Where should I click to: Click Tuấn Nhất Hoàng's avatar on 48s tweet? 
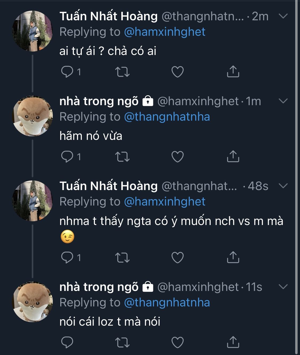(x=33, y=201)
